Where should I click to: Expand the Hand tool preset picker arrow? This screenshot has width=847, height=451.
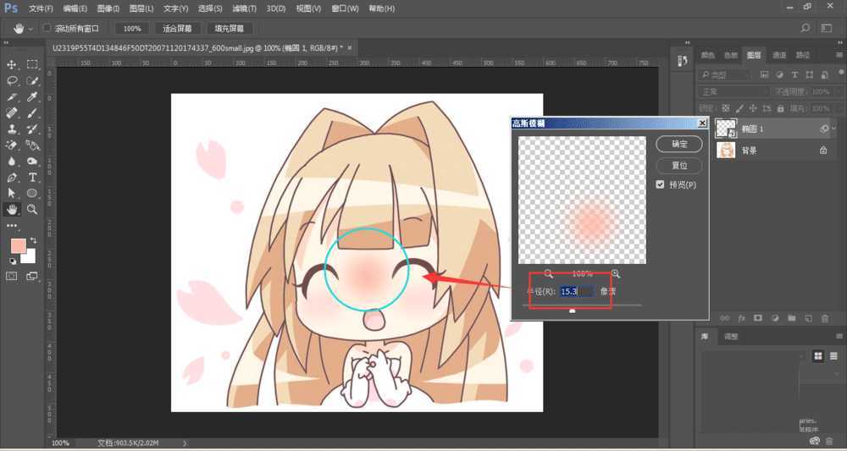32,28
